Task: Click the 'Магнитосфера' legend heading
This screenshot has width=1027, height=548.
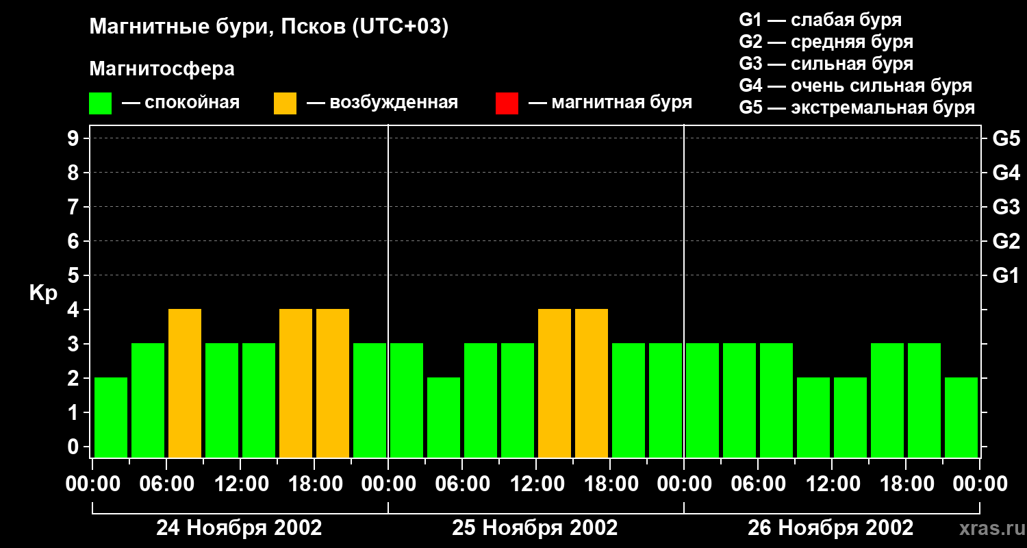Action: 162,69
